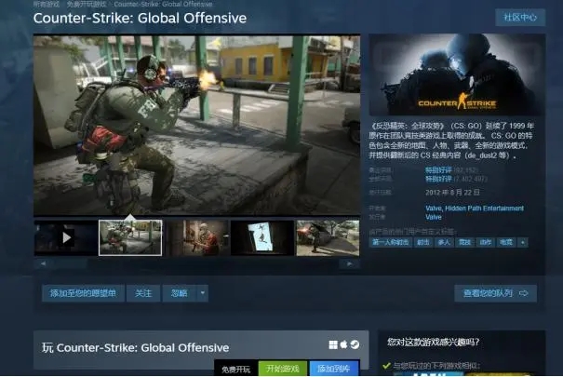Click the 免费开玩 free-to-play label
Screen dimensions: 563x377
(235, 370)
